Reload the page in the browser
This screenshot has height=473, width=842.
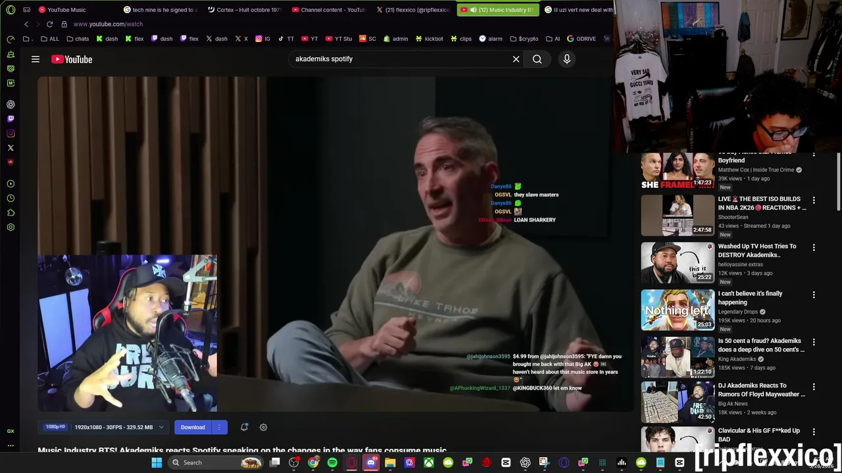coord(49,24)
